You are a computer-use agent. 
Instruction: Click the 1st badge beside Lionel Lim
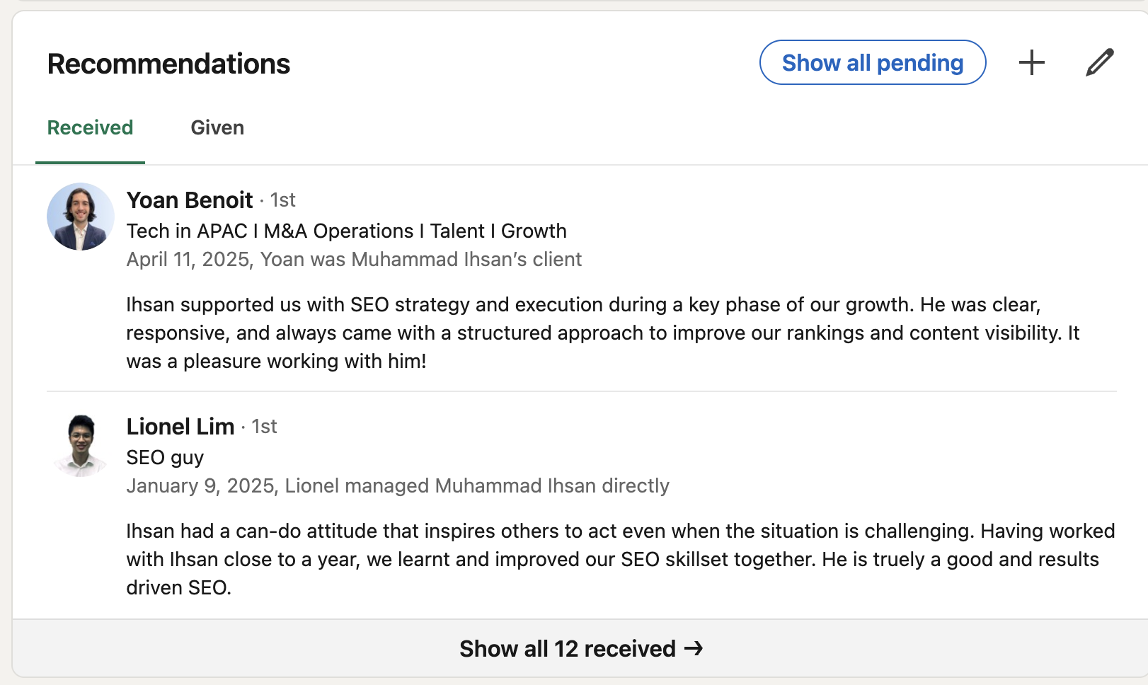pyautogui.click(x=265, y=427)
